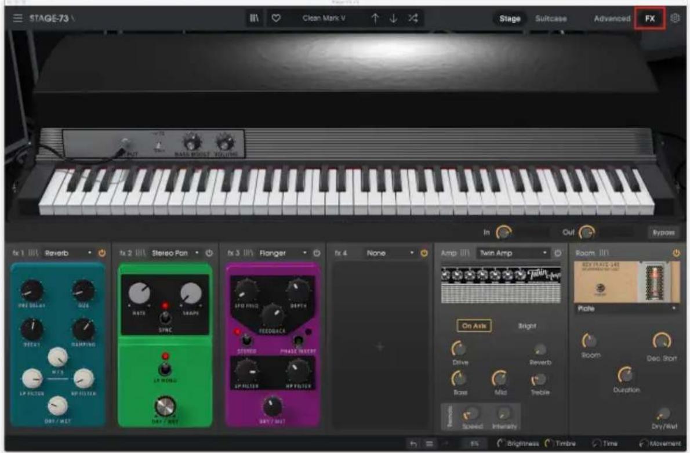The image size is (690, 453).
Task: Toggle fx 2 Stereo Pan power button
Action: (x=209, y=253)
